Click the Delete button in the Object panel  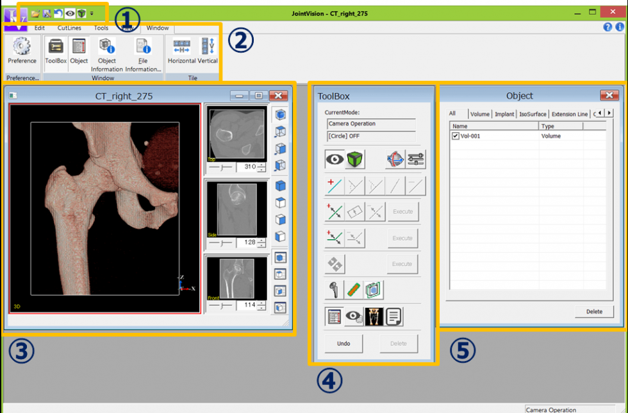point(595,312)
